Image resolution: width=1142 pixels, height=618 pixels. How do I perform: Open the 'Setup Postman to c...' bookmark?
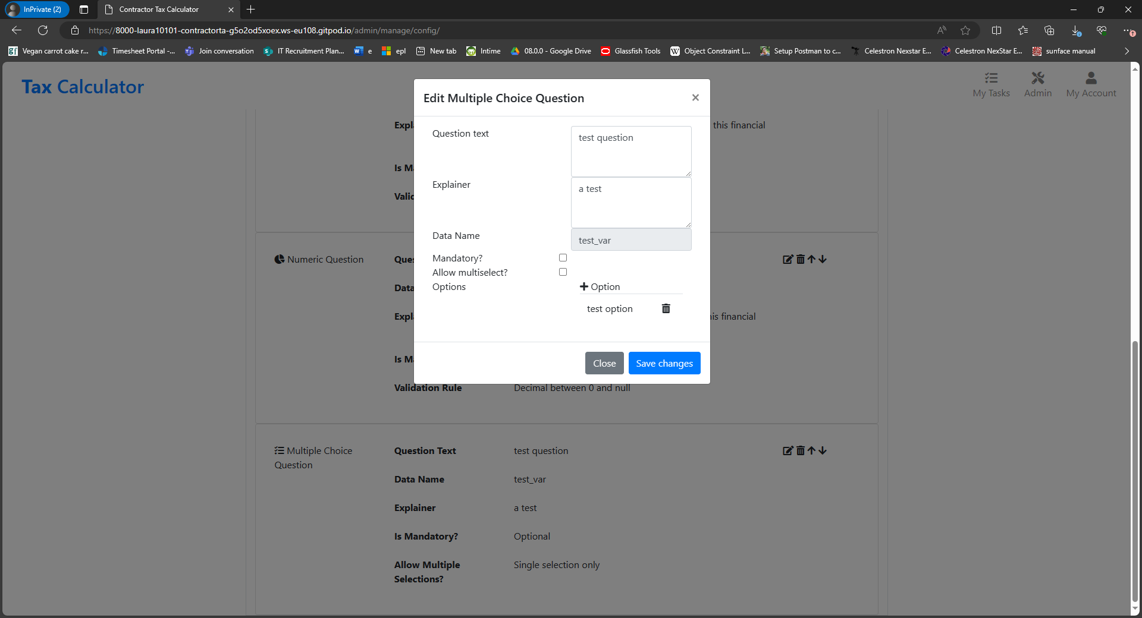(801, 51)
